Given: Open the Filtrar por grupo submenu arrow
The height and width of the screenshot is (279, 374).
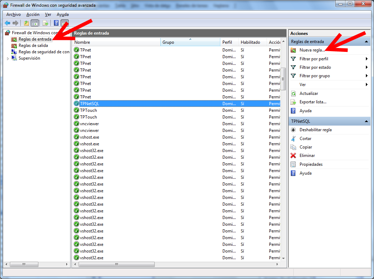Looking at the screenshot, I should click(x=367, y=76).
